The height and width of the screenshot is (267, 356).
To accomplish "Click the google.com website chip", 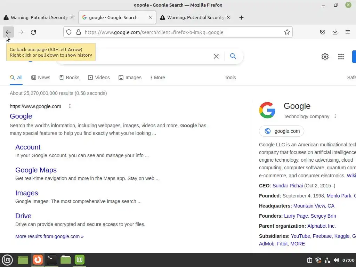I will 282,131.
